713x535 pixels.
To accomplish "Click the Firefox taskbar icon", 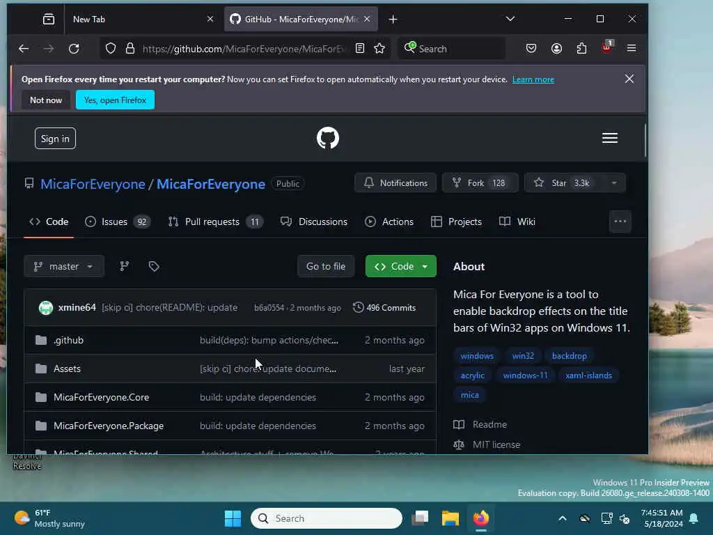I will coord(480,518).
